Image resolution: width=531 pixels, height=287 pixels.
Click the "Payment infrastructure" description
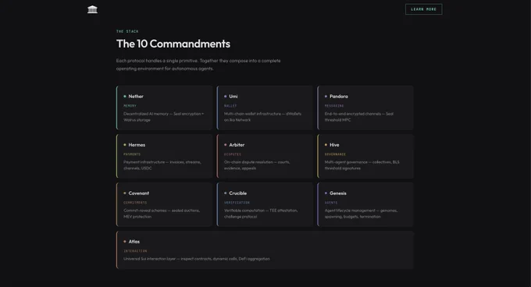[x=162, y=165]
